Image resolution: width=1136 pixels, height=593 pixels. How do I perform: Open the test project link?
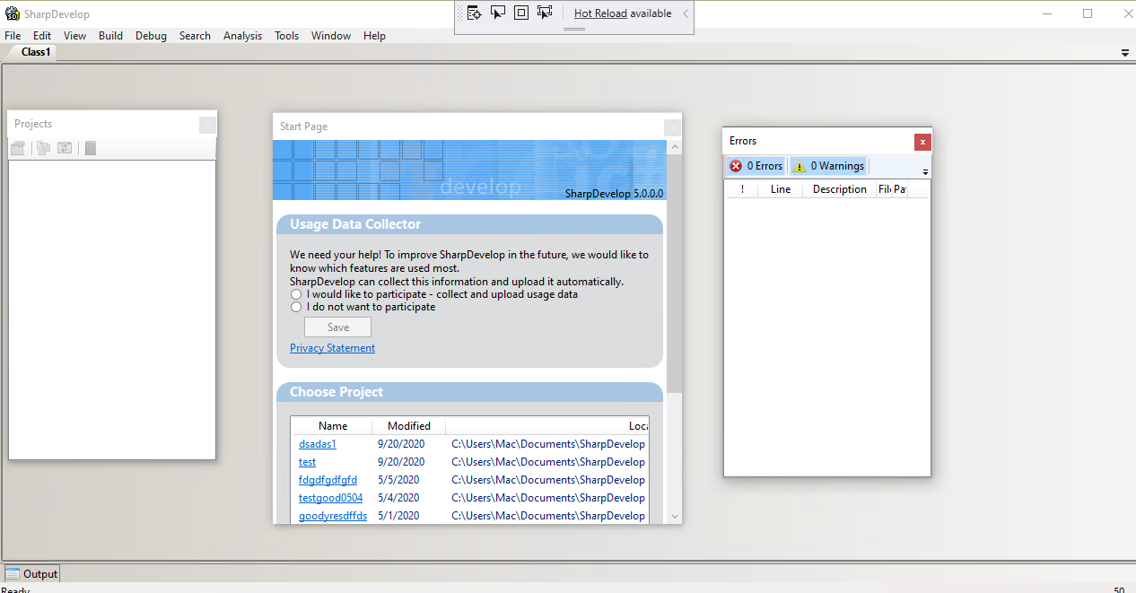(x=307, y=462)
